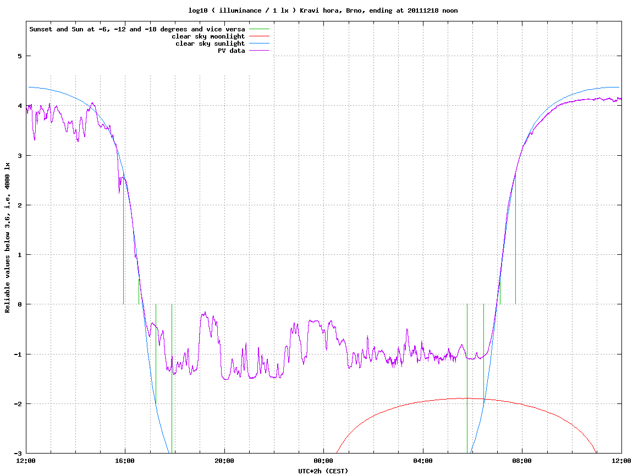Select the legend entry 'clear sky moonlight'
The image size is (633, 475).
208,36
